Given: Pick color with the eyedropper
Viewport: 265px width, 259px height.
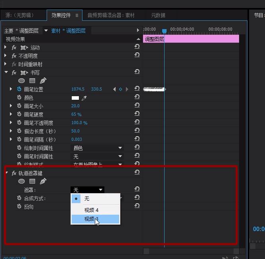Looking at the screenshot, I should [84, 98].
